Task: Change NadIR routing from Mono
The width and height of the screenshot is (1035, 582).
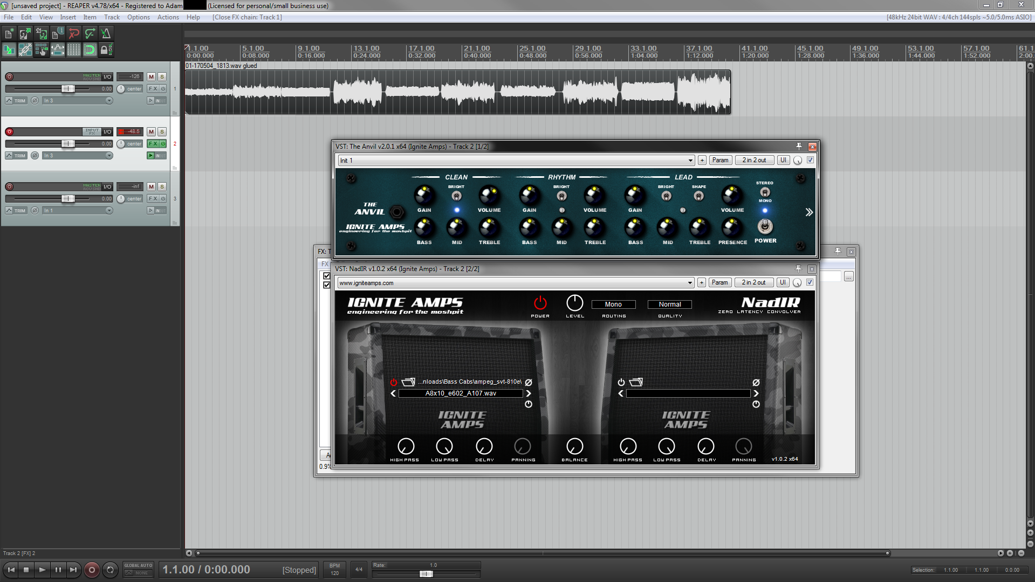Action: (613, 304)
